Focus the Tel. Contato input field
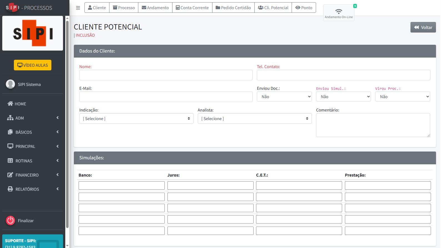The width and height of the screenshot is (441, 248). point(344,75)
